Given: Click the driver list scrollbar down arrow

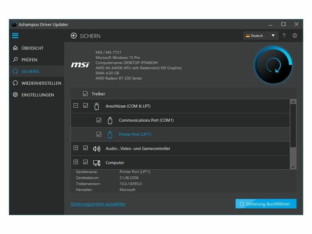Looking at the screenshot, I should (293, 167).
